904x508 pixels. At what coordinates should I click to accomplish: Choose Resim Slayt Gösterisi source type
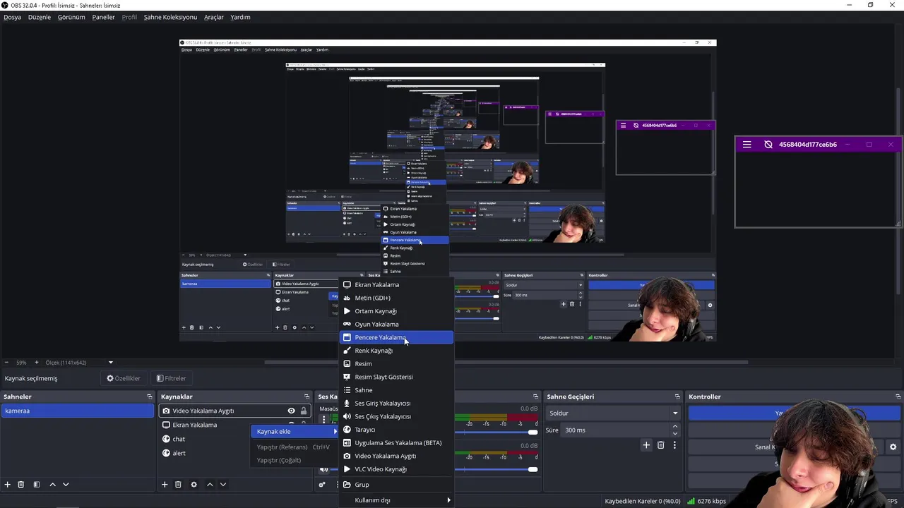(x=396, y=377)
